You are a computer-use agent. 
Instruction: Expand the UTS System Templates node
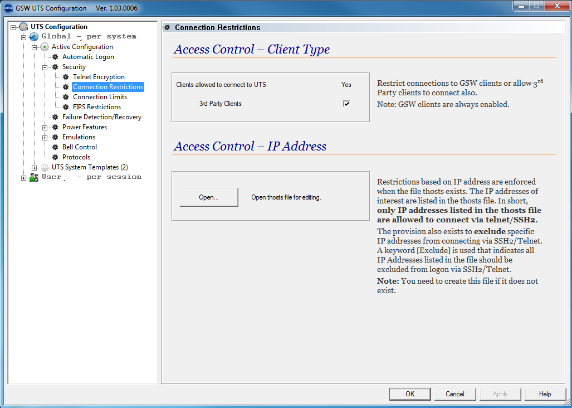click(35, 168)
